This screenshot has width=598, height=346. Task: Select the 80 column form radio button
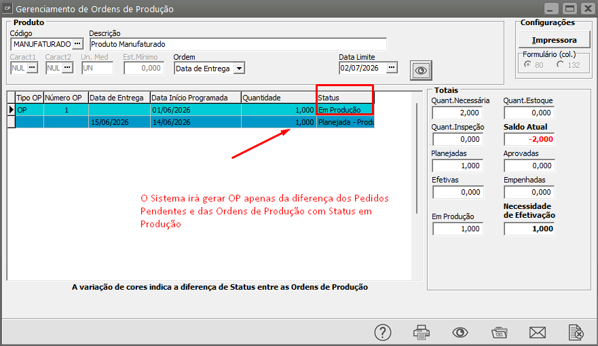click(x=527, y=64)
